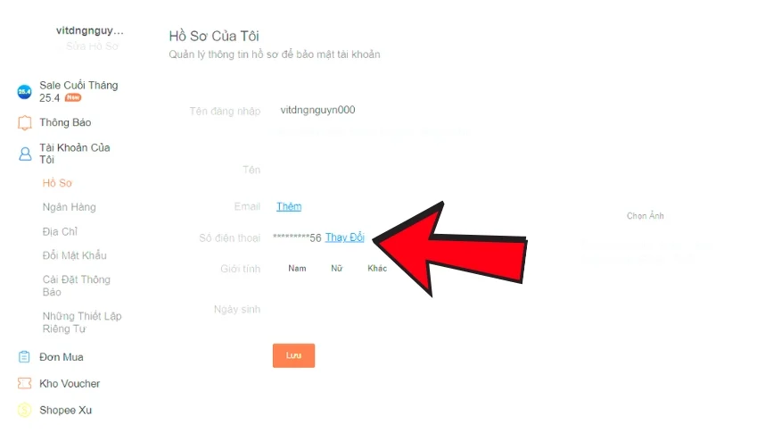757x433 pixels.
Task: Open Những Thiết Lập Riêng Tư
Action: (x=82, y=322)
